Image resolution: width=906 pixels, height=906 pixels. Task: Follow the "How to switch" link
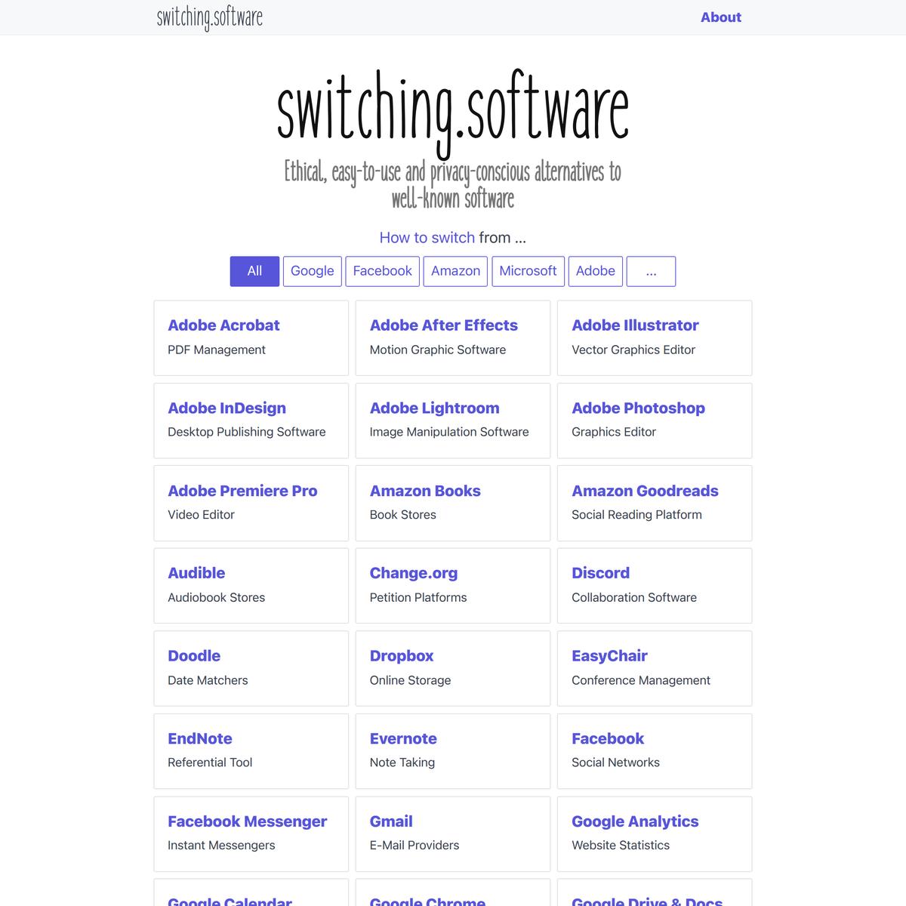click(x=427, y=238)
